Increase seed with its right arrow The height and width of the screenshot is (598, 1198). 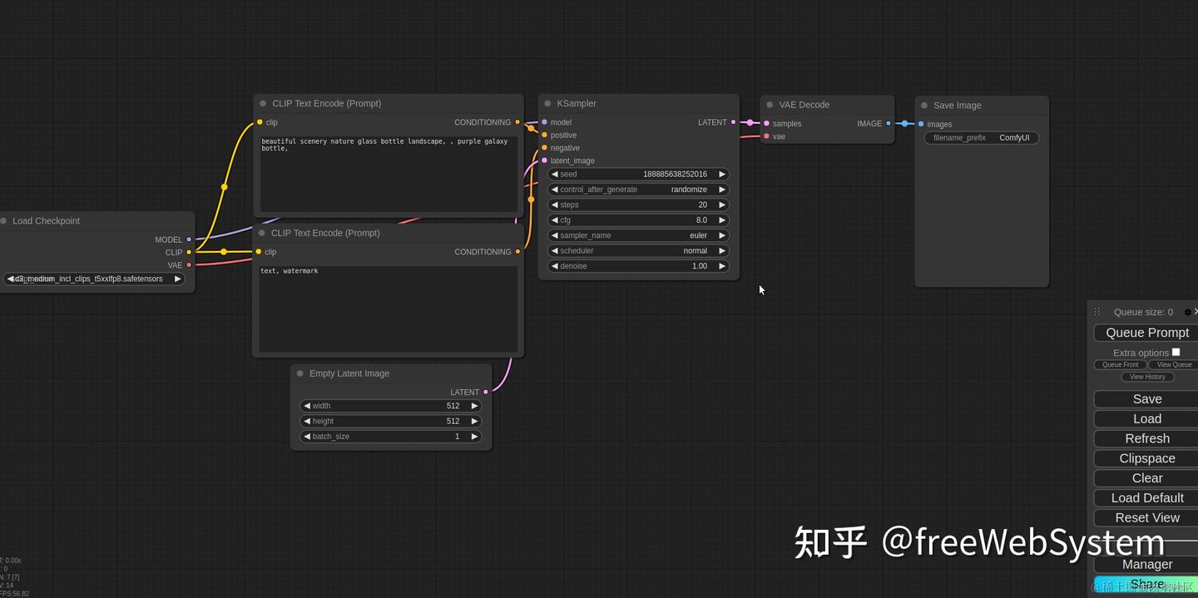tap(722, 175)
